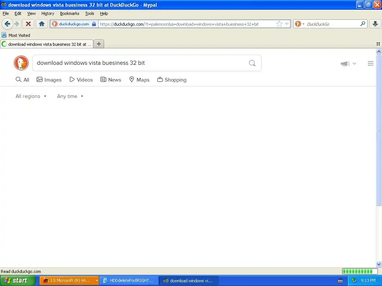Select the All results tab
382x286 pixels.
pyautogui.click(x=22, y=80)
